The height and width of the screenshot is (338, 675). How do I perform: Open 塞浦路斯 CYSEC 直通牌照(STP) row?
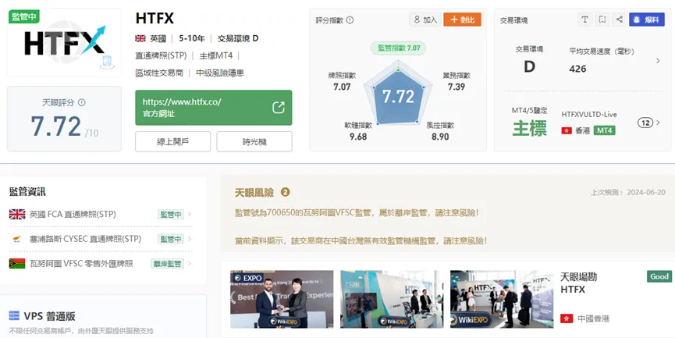[101, 239]
